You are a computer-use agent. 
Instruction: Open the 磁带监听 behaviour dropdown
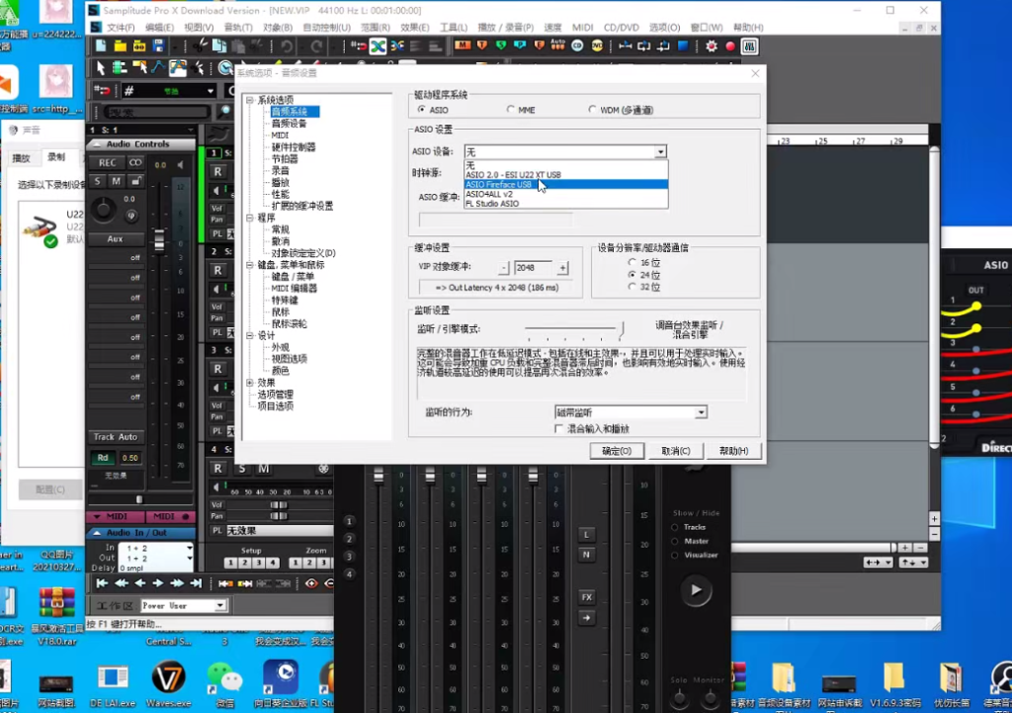click(701, 412)
